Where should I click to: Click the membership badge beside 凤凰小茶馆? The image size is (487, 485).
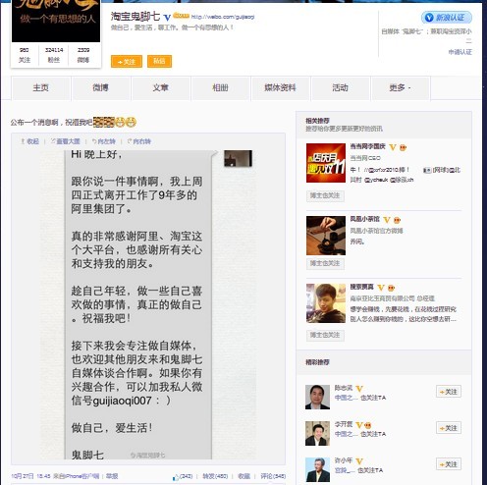(x=397, y=220)
